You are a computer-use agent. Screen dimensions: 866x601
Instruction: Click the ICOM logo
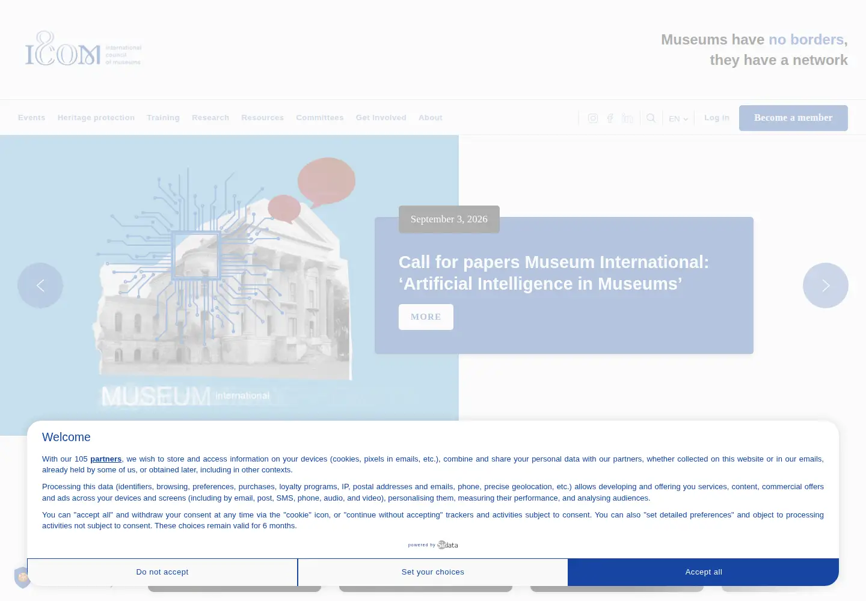pyautogui.click(x=83, y=49)
